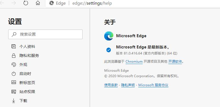
Task: Open the Chromium link
Action: 134,62
